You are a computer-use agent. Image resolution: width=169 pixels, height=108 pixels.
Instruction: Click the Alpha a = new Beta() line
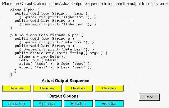42,56
